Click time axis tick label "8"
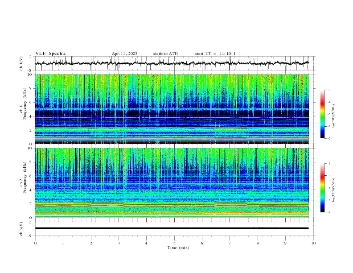 [x=258, y=243]
